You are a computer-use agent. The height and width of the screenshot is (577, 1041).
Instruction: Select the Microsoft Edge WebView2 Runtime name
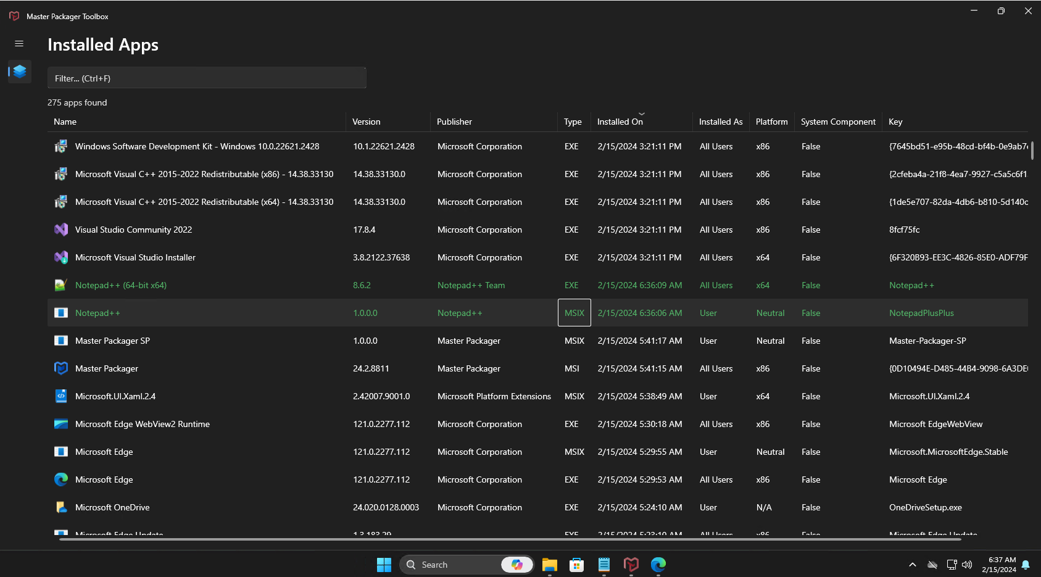(x=143, y=424)
